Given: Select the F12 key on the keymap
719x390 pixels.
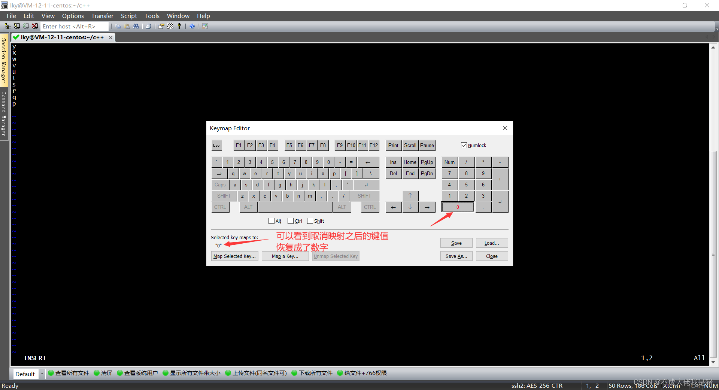Looking at the screenshot, I should coord(374,145).
